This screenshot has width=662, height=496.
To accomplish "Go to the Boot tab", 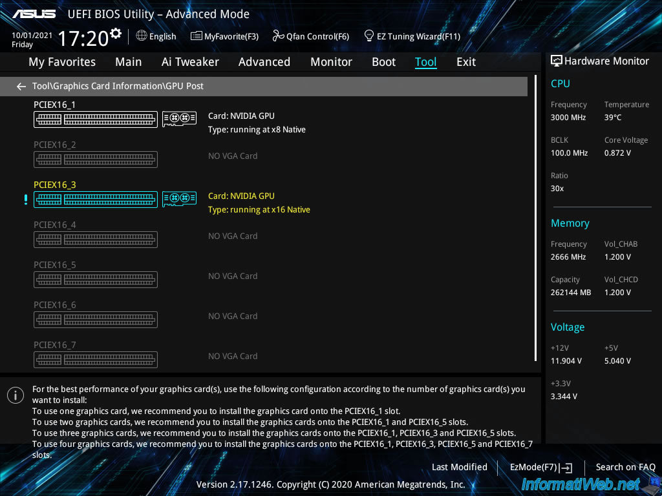I will tap(383, 62).
